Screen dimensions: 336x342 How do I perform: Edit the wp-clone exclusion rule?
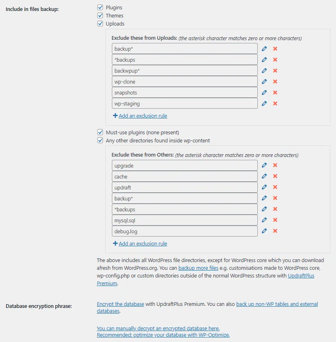[x=264, y=82]
